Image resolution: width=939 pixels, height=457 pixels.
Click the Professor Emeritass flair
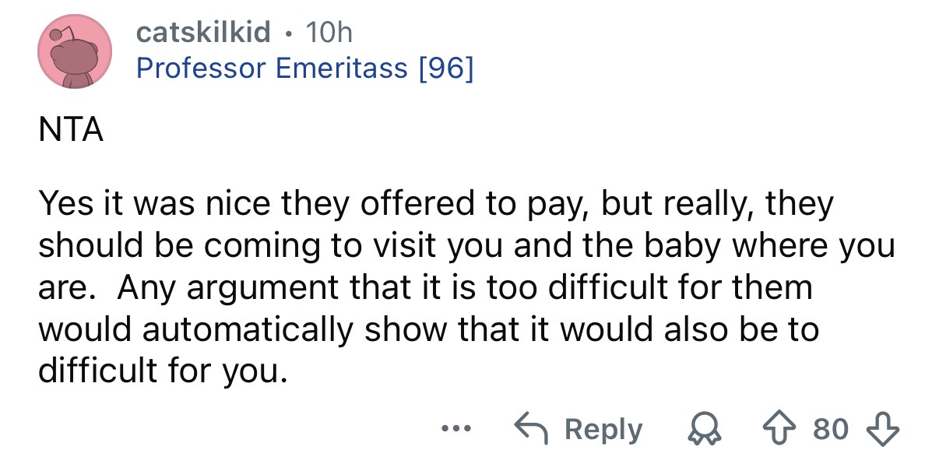click(x=272, y=68)
